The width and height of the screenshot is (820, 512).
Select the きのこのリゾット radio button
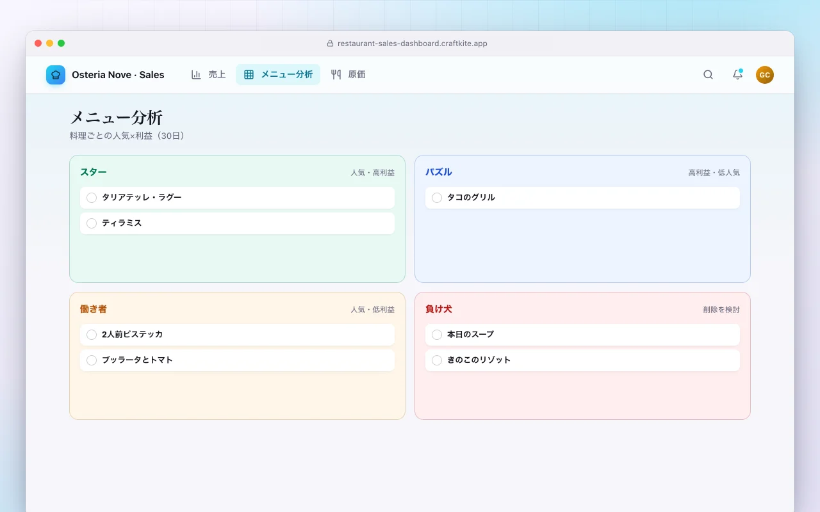pos(437,360)
